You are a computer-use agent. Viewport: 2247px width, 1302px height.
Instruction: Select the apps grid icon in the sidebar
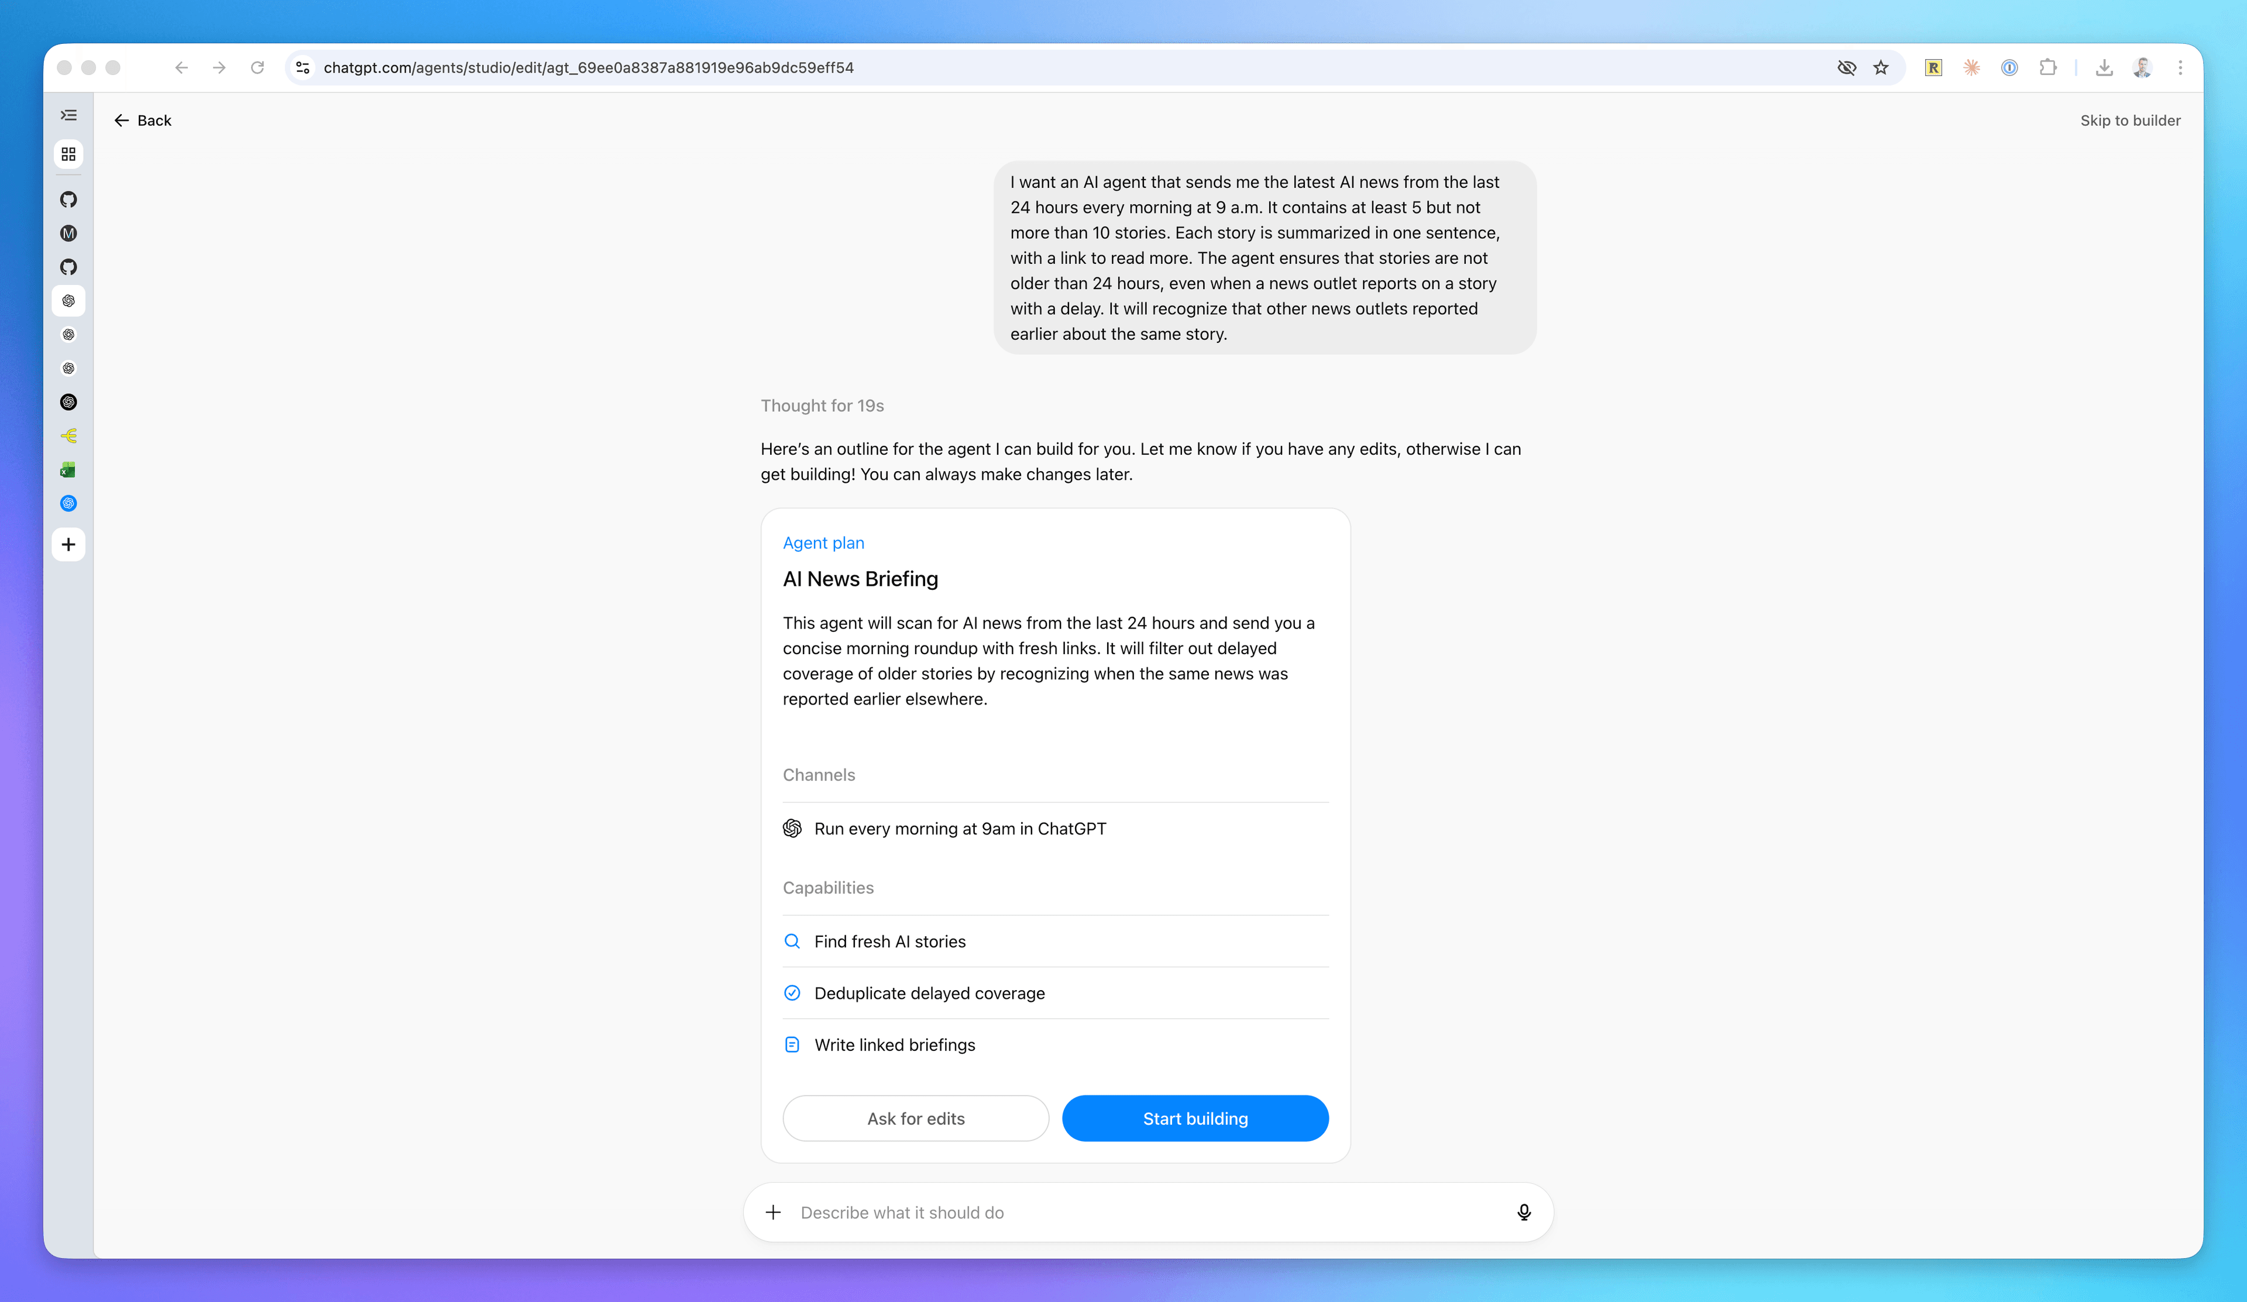coord(68,153)
